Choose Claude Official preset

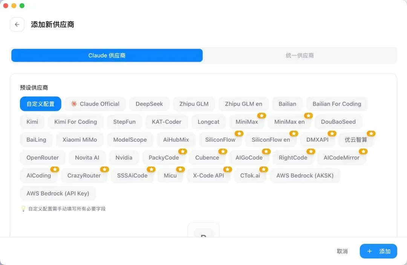(95, 104)
